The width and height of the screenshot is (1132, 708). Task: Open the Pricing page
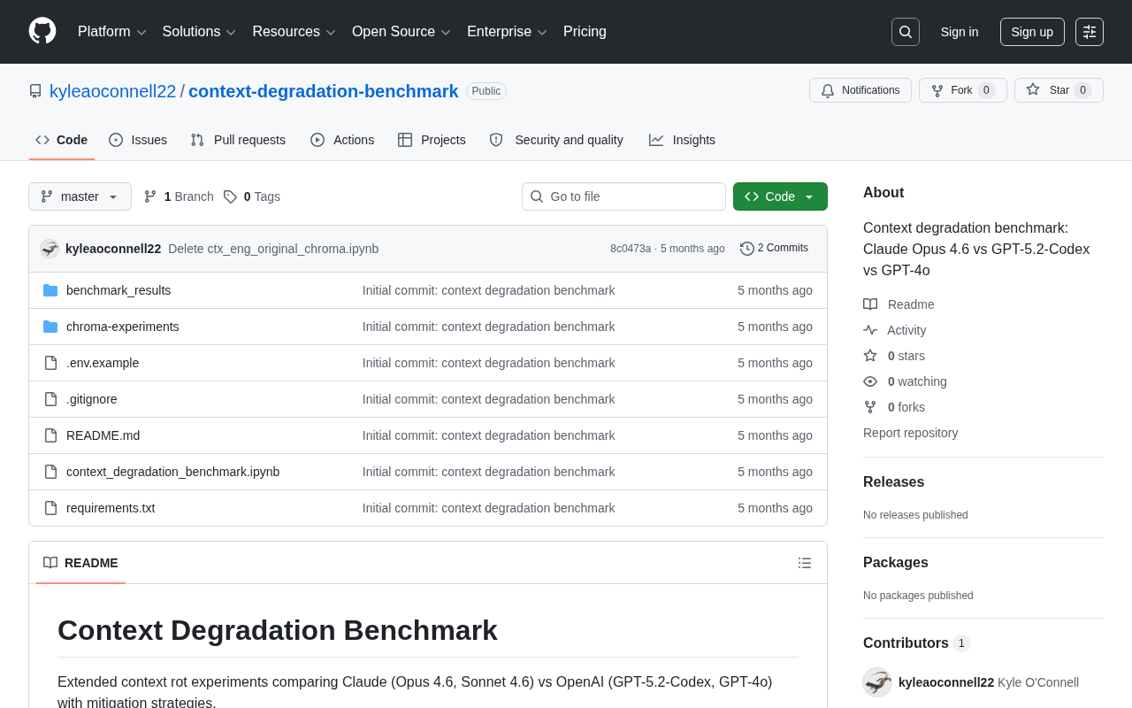pyautogui.click(x=585, y=32)
